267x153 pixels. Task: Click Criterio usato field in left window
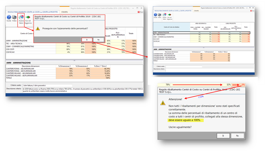(48, 85)
